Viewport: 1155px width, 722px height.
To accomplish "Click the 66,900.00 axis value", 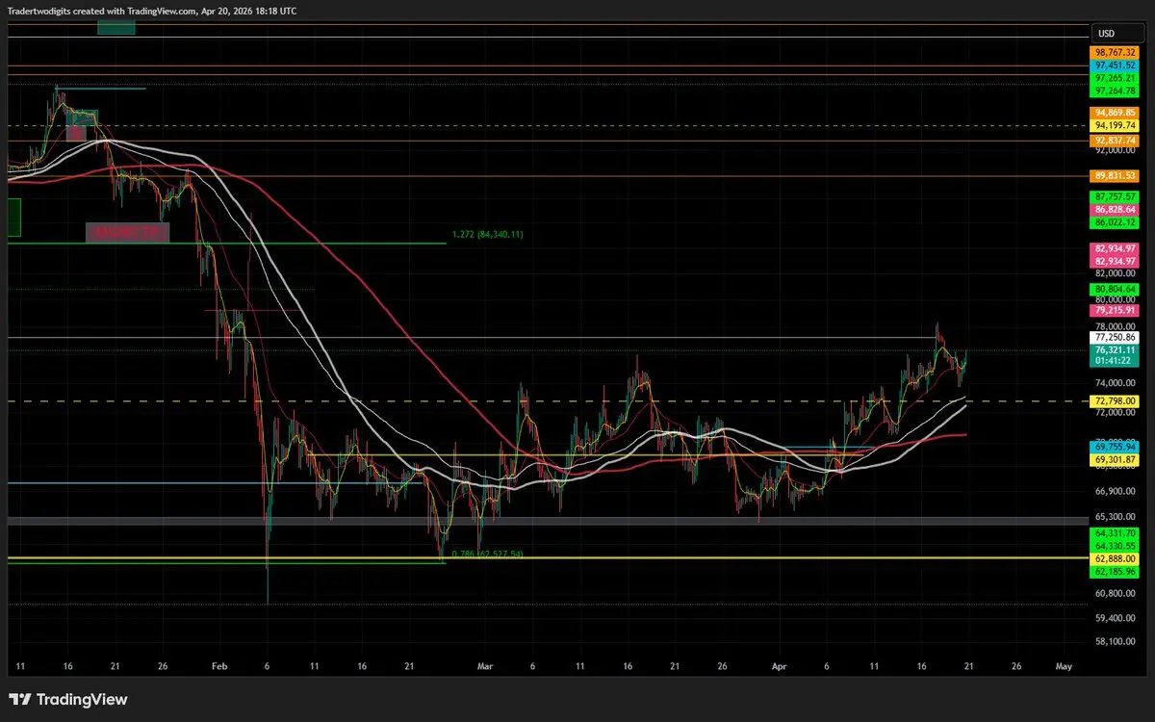I will (1116, 491).
